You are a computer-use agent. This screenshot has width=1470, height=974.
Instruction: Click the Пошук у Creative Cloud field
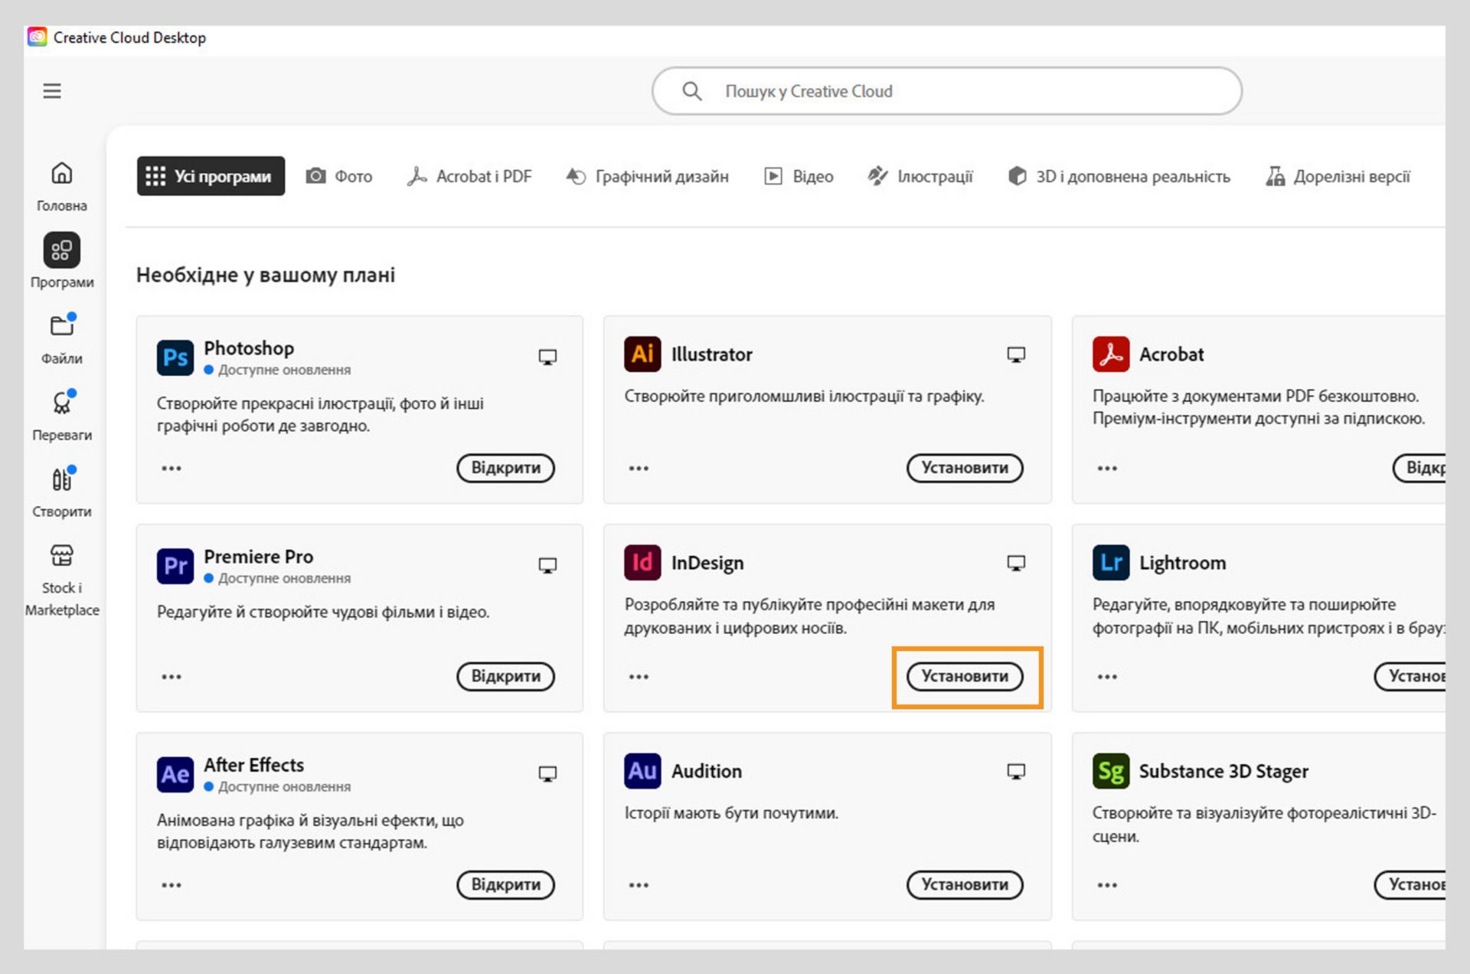click(946, 91)
